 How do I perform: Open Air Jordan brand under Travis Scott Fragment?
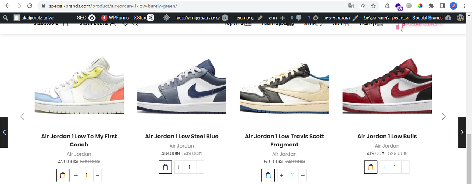[x=284, y=154]
